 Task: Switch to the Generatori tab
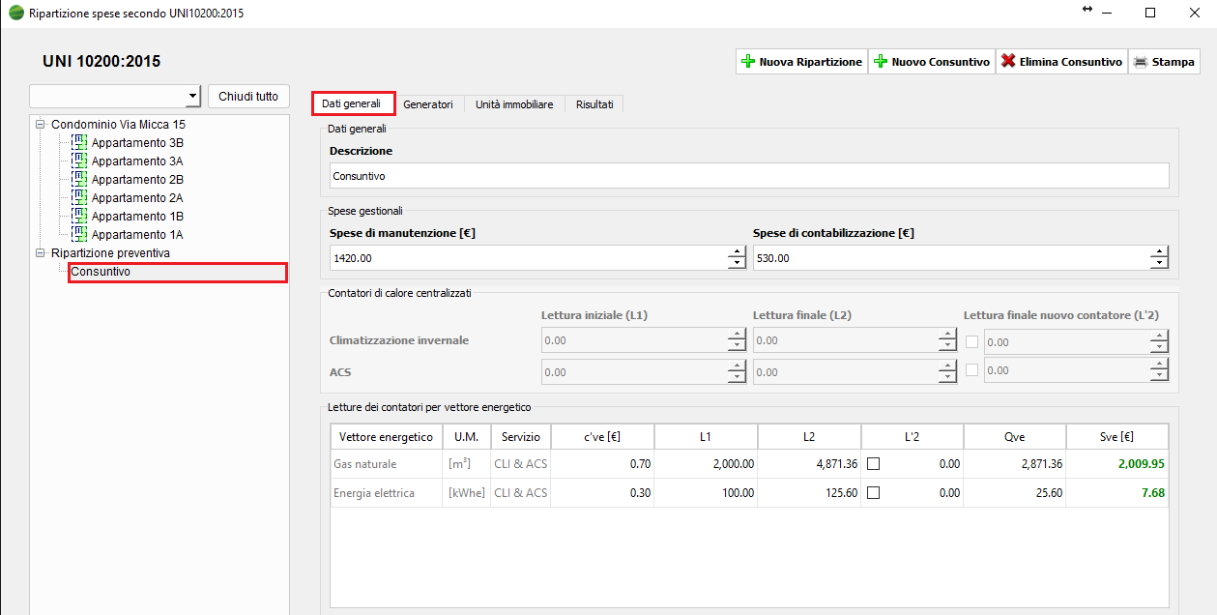click(428, 104)
